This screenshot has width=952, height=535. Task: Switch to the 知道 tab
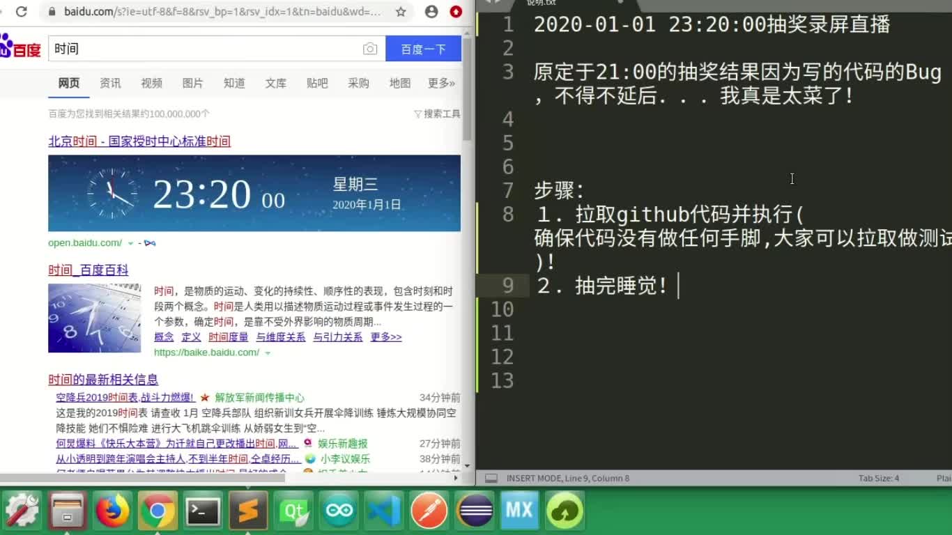click(x=234, y=83)
